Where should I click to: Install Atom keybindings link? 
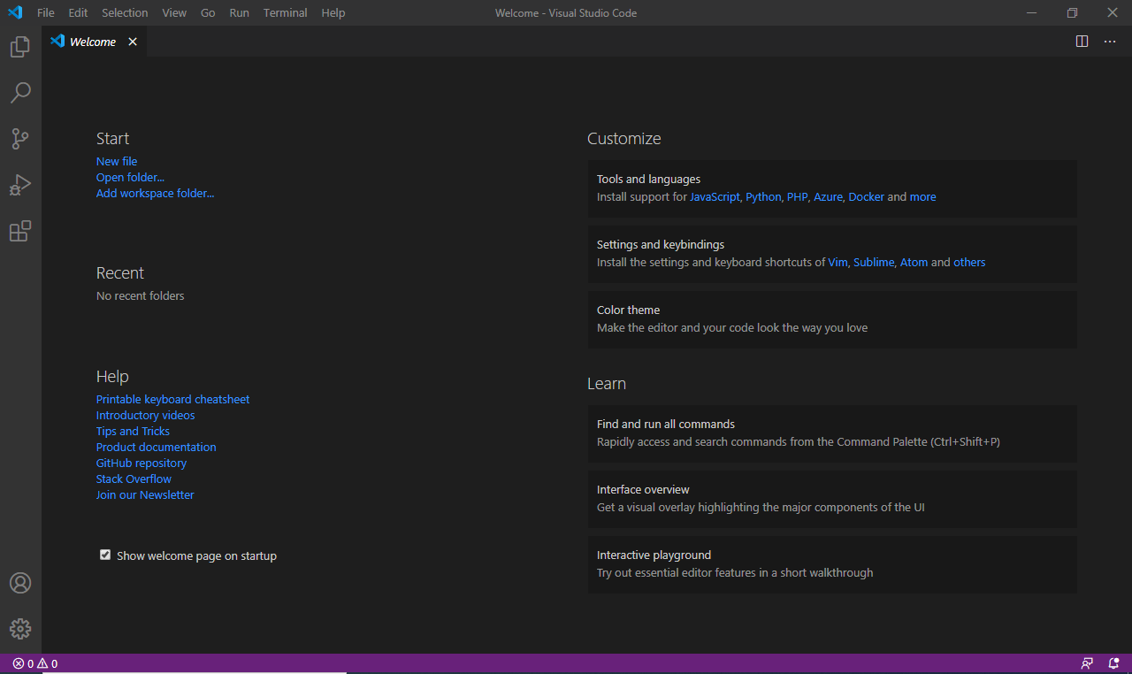(914, 262)
